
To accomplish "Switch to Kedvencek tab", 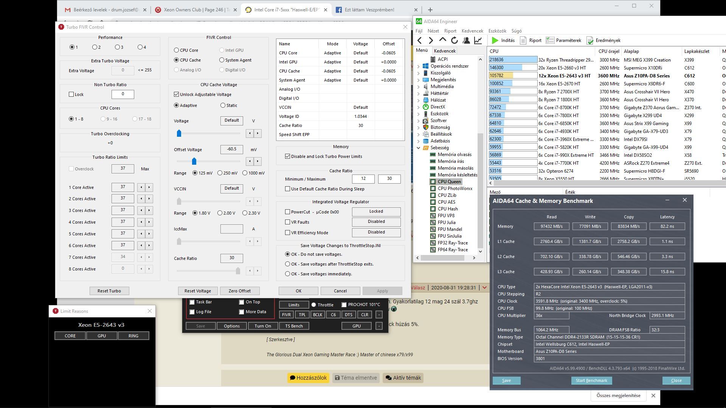I will tap(445, 51).
